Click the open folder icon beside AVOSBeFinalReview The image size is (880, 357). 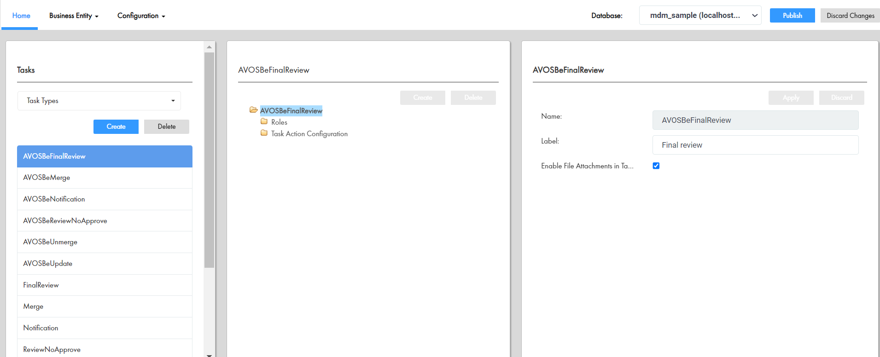click(253, 110)
